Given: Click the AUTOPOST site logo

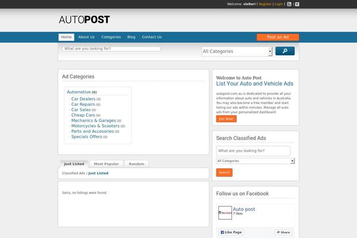Looking at the screenshot, I should click(x=84, y=20).
